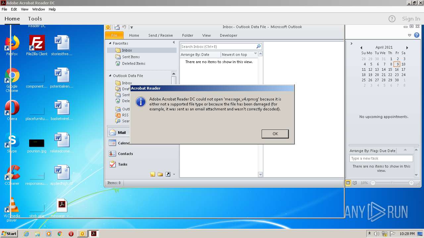Expand the To-Do Bar chevron
The height and width of the screenshot is (238, 424).
pyautogui.click(x=351, y=43)
